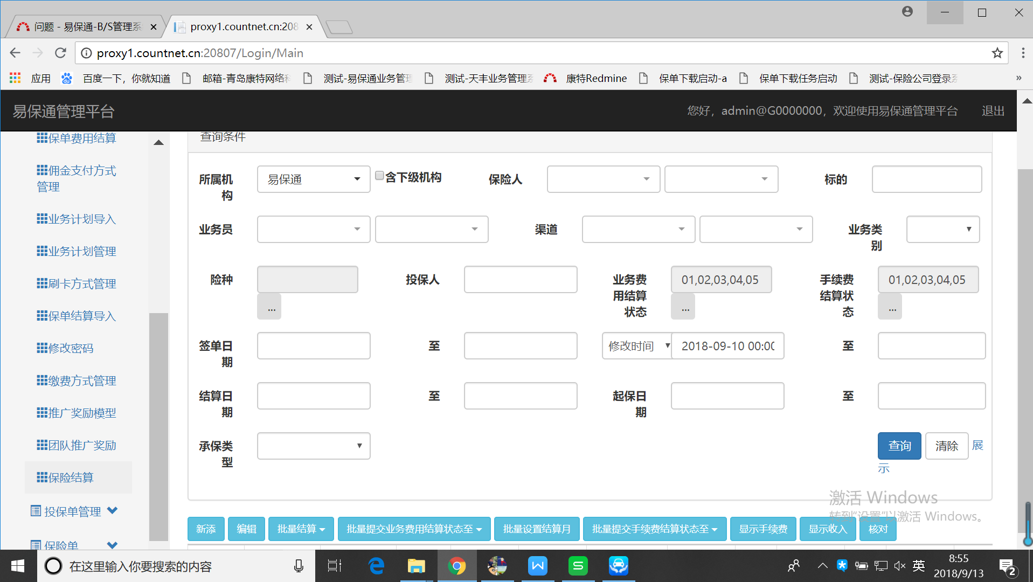
Task: Open the Apps shortcut in bookmarks bar
Action: (30, 78)
